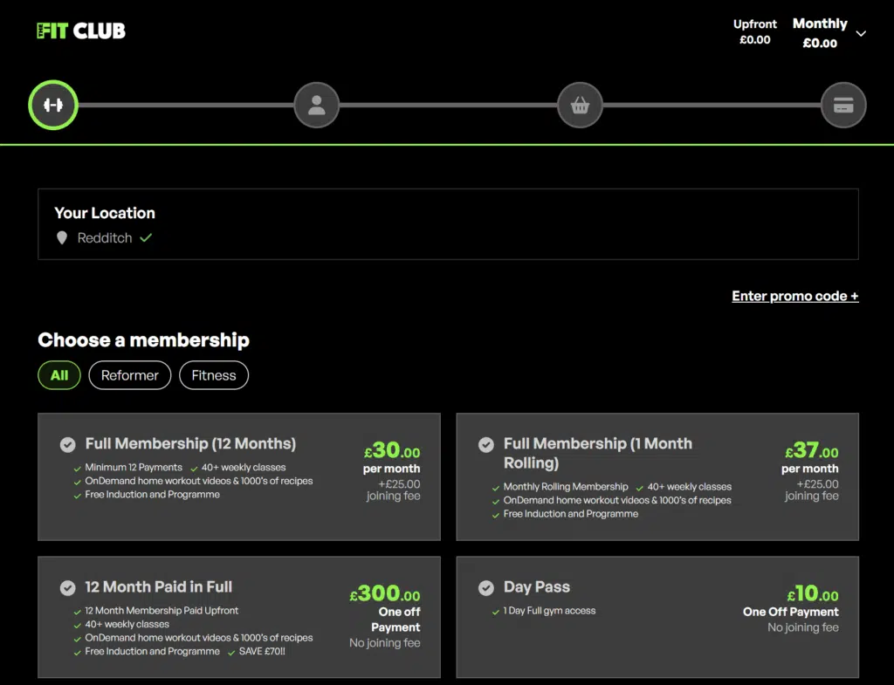
Task: Click the Upfront £0.00 price summary
Action: pyautogui.click(x=754, y=33)
